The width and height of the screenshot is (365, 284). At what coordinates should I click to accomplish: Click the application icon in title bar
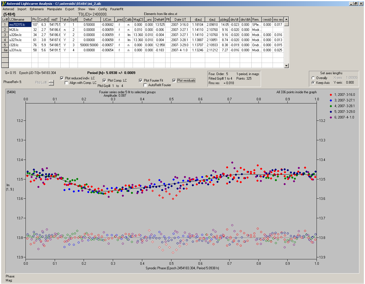pyautogui.click(x=4, y=3)
